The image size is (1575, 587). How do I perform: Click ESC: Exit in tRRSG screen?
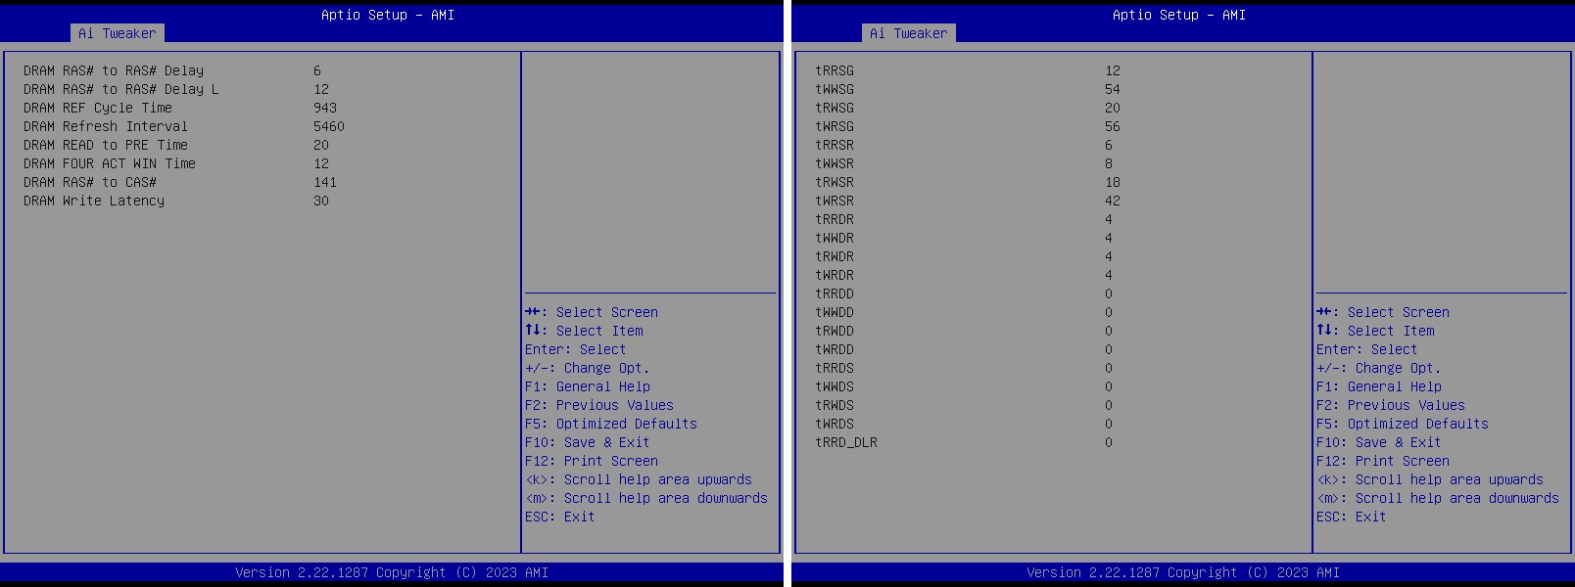(1352, 517)
